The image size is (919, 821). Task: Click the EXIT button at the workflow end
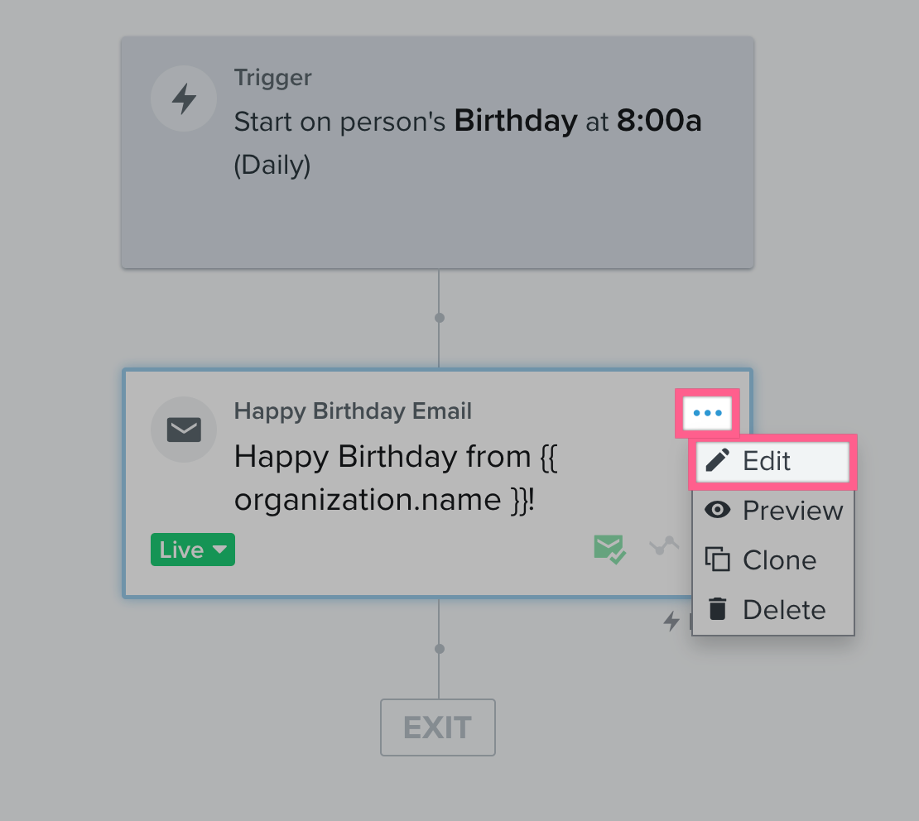438,727
